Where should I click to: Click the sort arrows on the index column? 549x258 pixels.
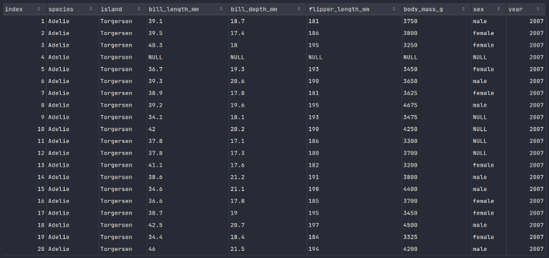click(x=39, y=9)
